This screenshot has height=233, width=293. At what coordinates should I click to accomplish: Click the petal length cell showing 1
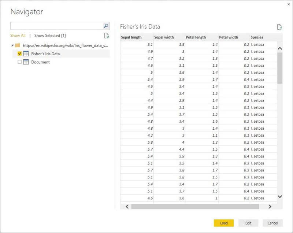202,198
